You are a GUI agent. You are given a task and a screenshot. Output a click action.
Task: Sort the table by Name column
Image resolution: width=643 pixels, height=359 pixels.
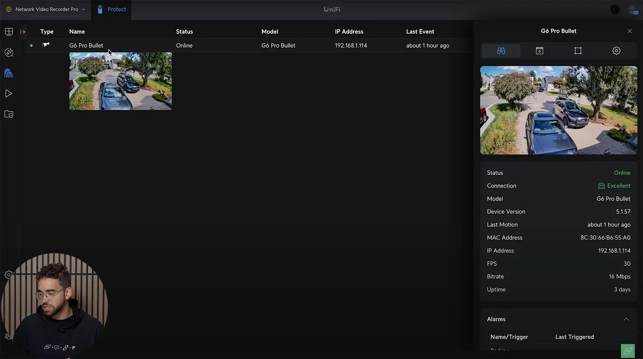click(x=77, y=31)
